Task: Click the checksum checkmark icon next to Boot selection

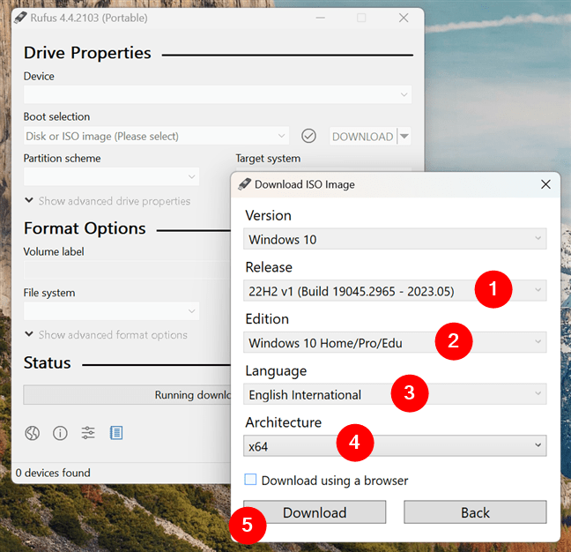Action: click(308, 136)
